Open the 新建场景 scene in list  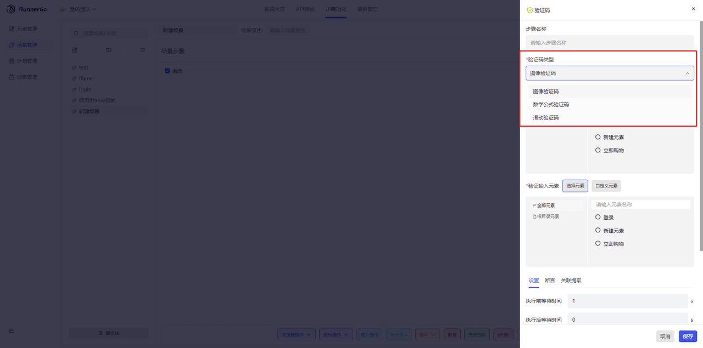click(x=109, y=111)
